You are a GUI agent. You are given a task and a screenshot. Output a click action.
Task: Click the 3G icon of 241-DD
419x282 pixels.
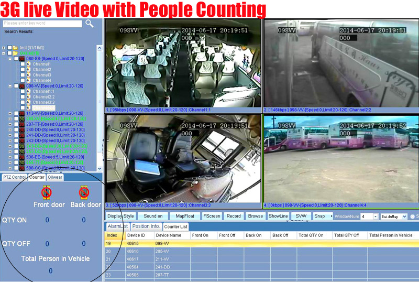[22, 135]
